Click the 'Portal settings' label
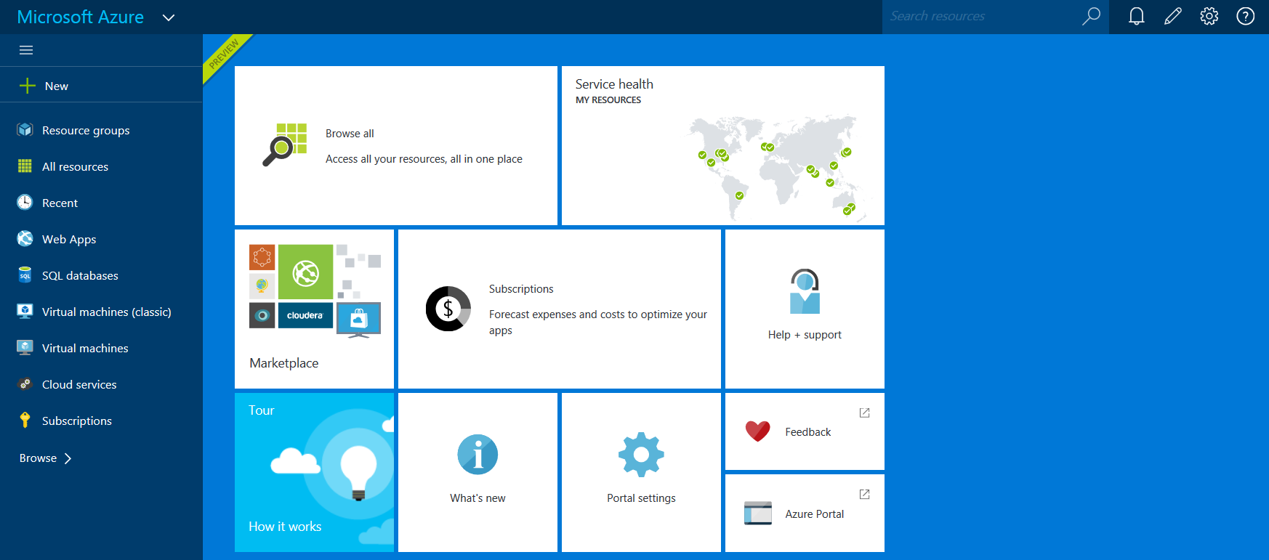The image size is (1269, 560). point(641,498)
